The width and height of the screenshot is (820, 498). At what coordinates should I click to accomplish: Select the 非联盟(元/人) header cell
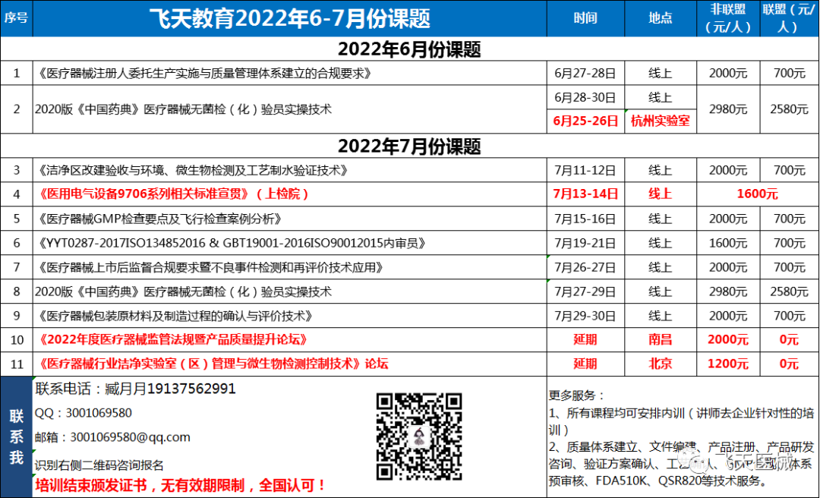[x=728, y=19]
